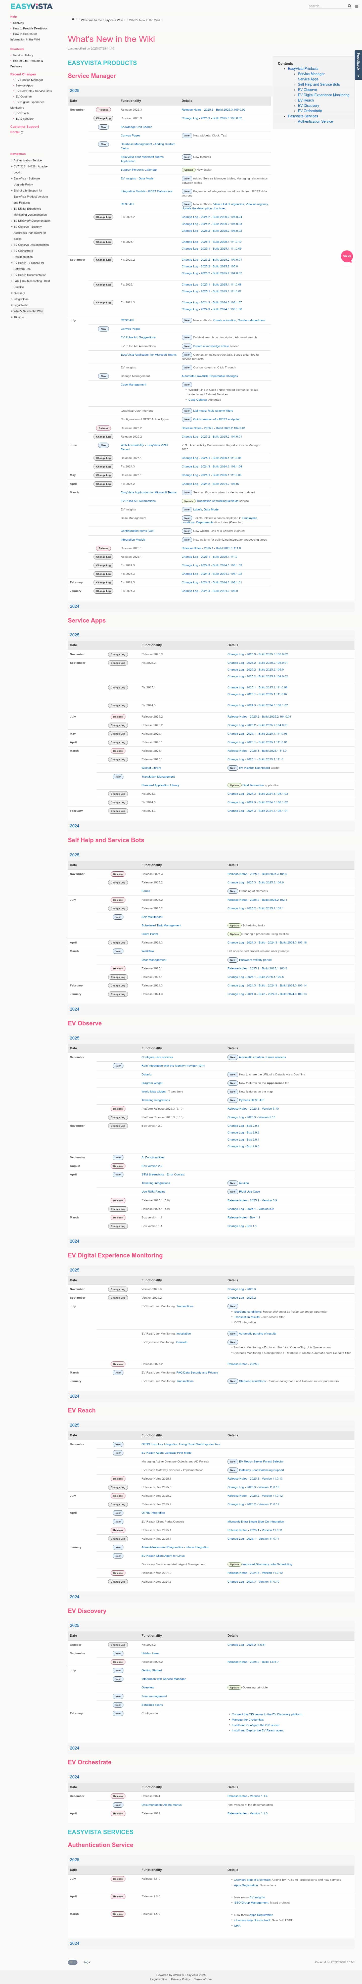Jump to Self Help and Service Bots in Contents
Image resolution: width=362 pixels, height=1984 pixels.
click(319, 85)
